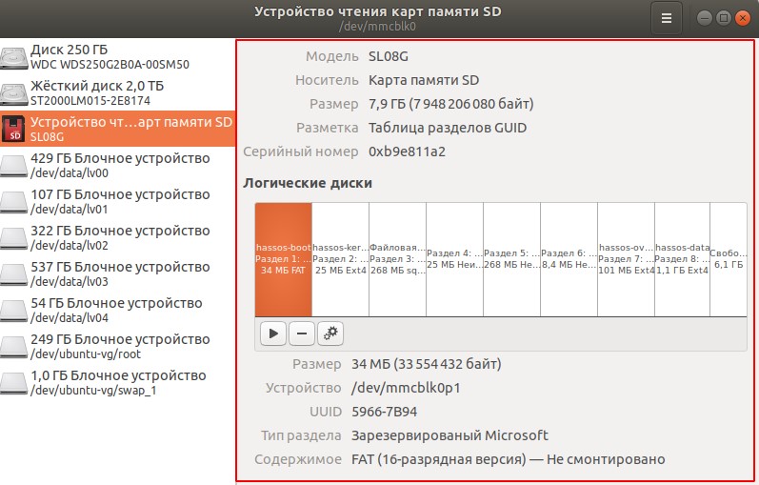Viewport: 759px width, 485px height.
Task: Click the Жёсткий диск 2,0 ТБ drive icon
Action: tap(14, 92)
